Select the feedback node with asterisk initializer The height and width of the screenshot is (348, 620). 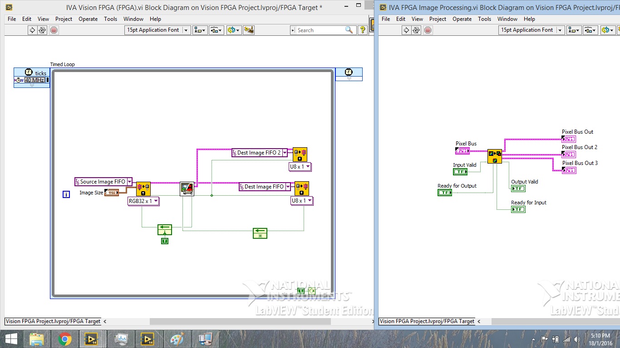coord(260,233)
